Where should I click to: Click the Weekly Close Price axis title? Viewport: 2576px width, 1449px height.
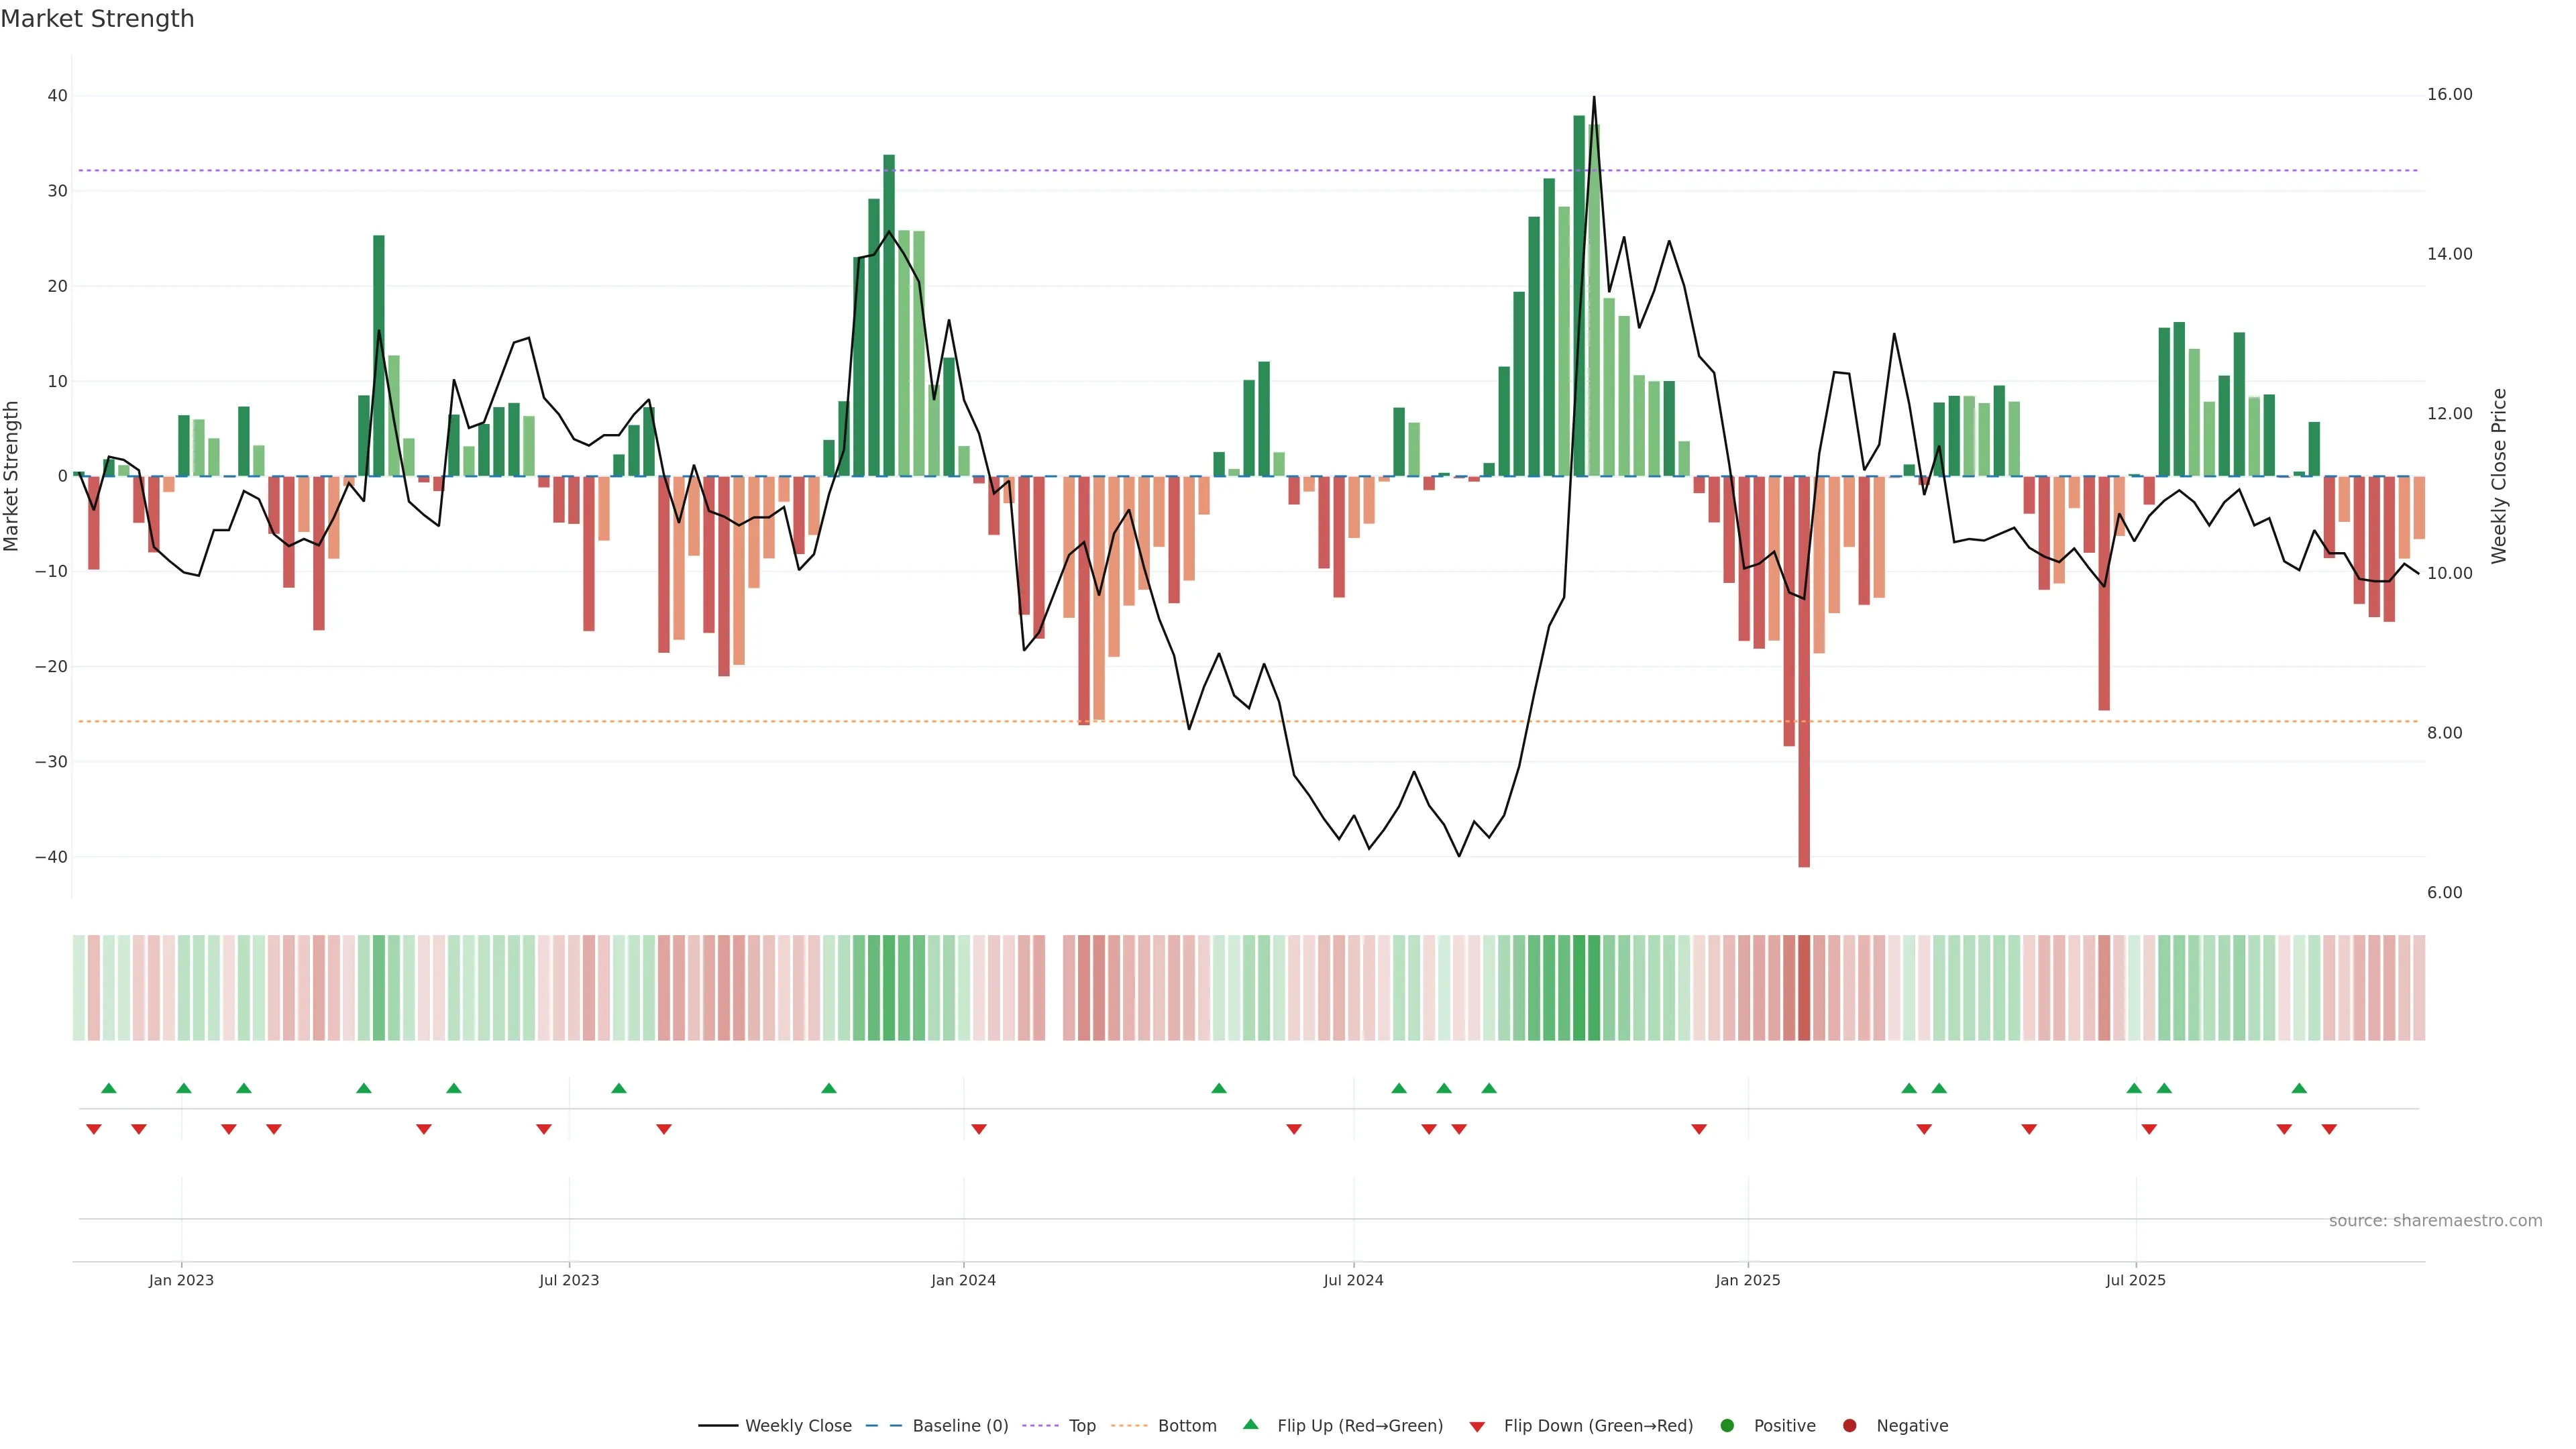(x=2499, y=476)
